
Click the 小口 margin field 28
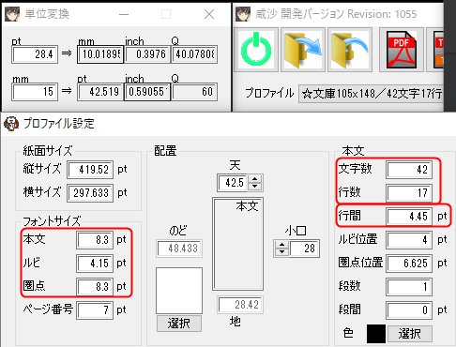pos(304,249)
